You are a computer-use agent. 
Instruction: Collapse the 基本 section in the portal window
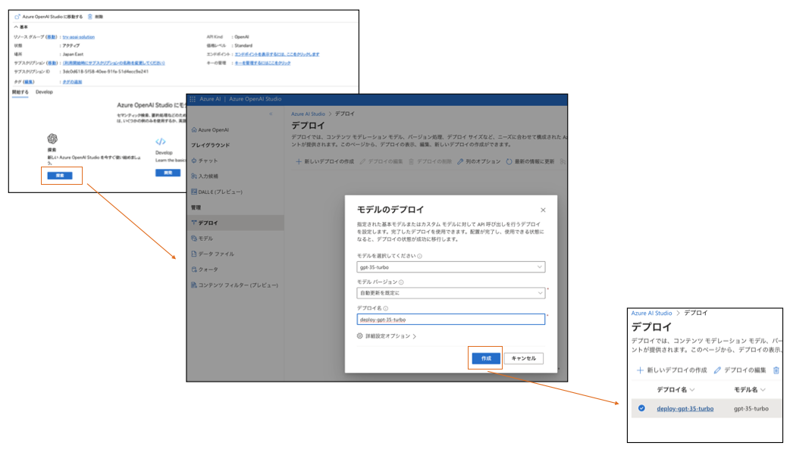[21, 27]
